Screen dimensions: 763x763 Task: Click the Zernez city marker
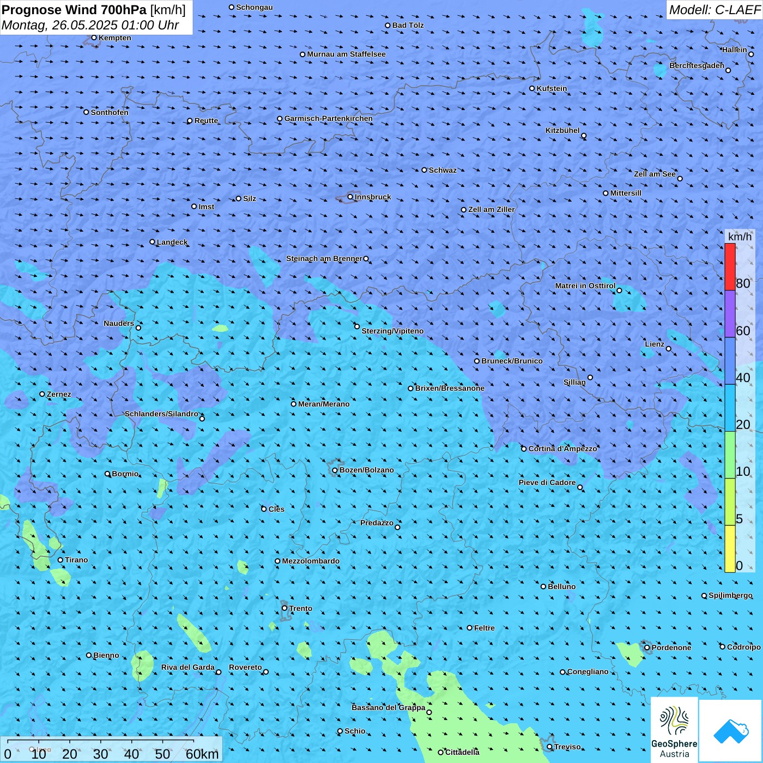43,394
